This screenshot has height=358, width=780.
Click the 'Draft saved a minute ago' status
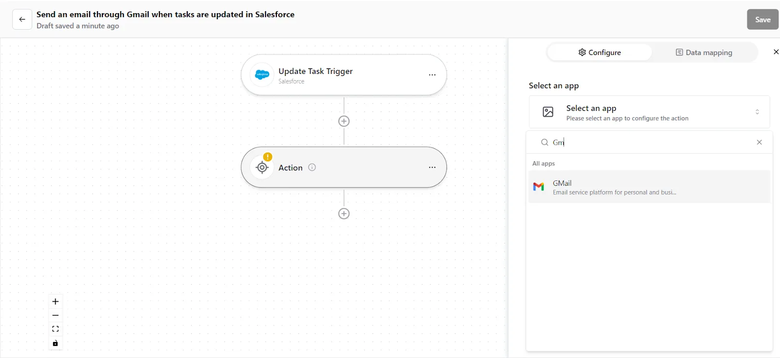(78, 26)
